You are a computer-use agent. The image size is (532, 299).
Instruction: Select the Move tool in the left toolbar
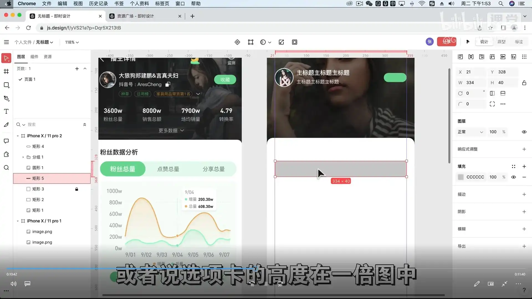(6, 58)
